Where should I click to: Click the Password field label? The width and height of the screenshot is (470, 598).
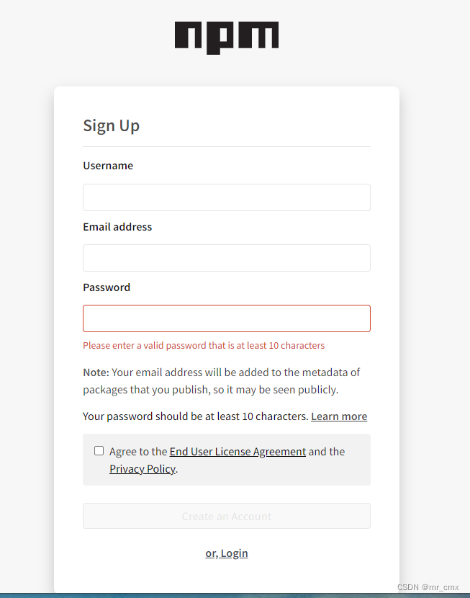[x=107, y=287]
